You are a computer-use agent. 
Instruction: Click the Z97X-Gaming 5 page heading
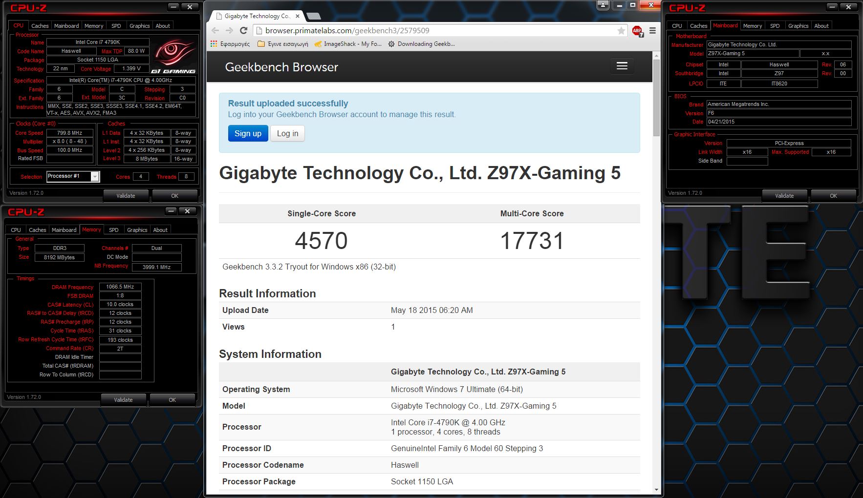[420, 173]
